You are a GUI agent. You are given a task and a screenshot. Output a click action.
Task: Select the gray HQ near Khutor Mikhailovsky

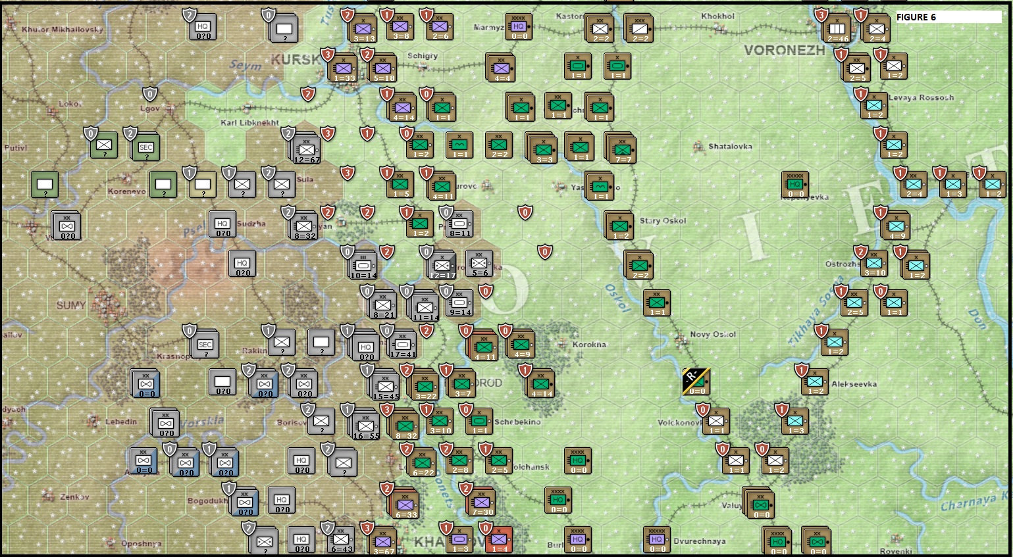tap(203, 27)
